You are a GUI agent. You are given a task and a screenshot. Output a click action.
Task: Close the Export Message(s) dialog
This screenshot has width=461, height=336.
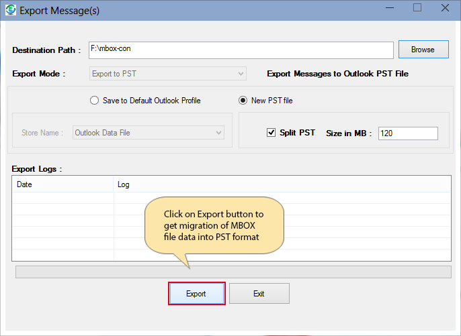click(x=445, y=8)
